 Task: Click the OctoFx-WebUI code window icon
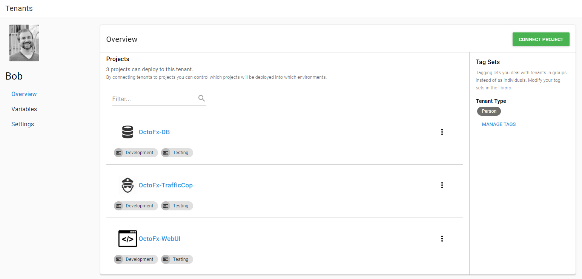pos(127,239)
